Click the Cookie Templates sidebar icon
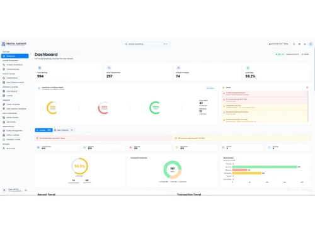This screenshot has height=236, width=315. (4, 104)
